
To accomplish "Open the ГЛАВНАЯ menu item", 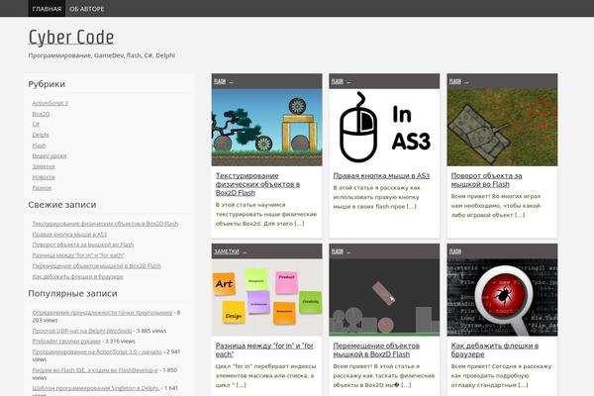I will pyautogui.click(x=47, y=9).
